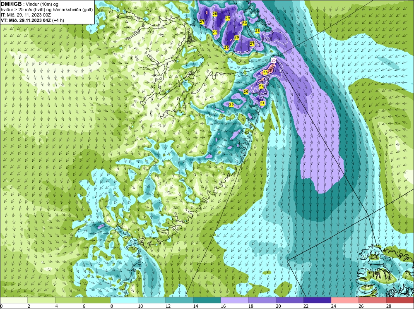Click the legend tick value '28'
Image resolution: width=414 pixels, height=309 pixels.
(389, 306)
